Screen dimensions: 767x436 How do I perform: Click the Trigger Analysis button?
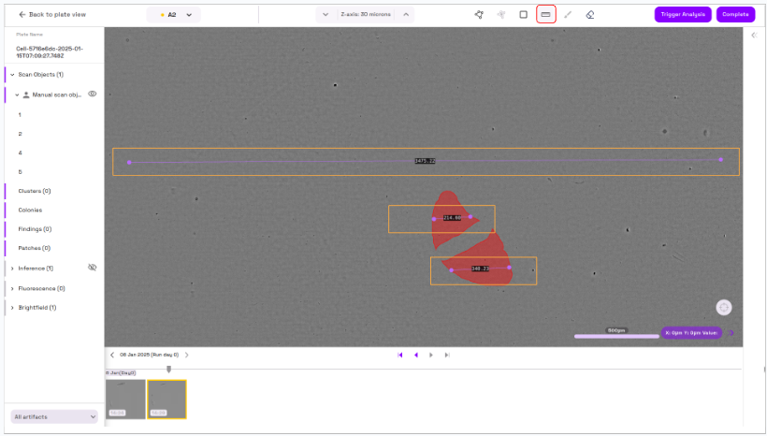(682, 15)
